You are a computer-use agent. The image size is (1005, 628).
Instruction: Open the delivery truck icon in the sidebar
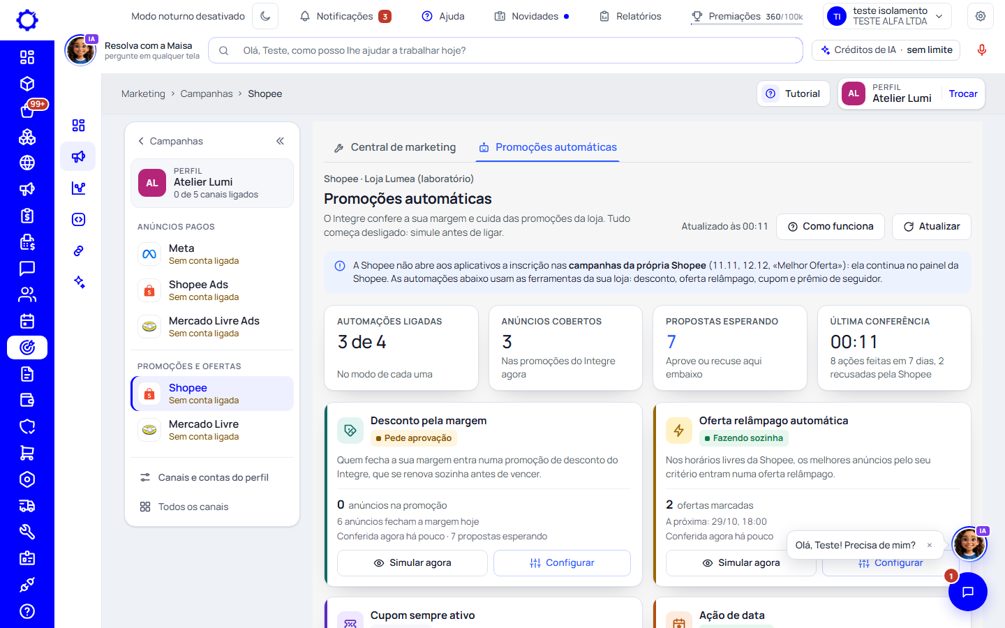click(27, 506)
